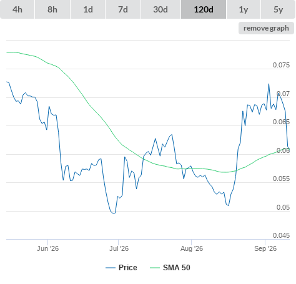
Task: Click the blue Price legend line marker
Action: click(111, 268)
